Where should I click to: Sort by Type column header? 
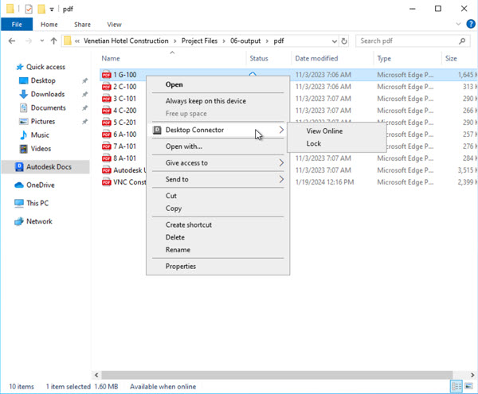pos(384,58)
